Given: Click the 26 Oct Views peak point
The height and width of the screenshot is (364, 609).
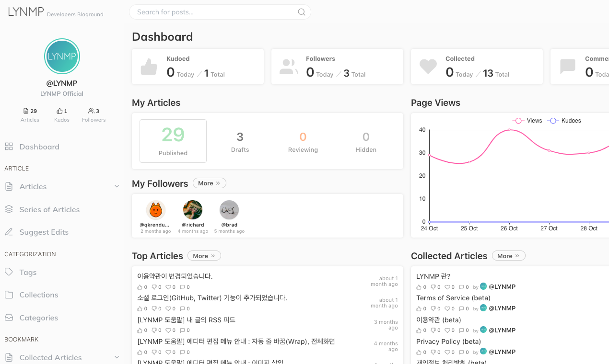Looking at the screenshot, I should point(509,130).
